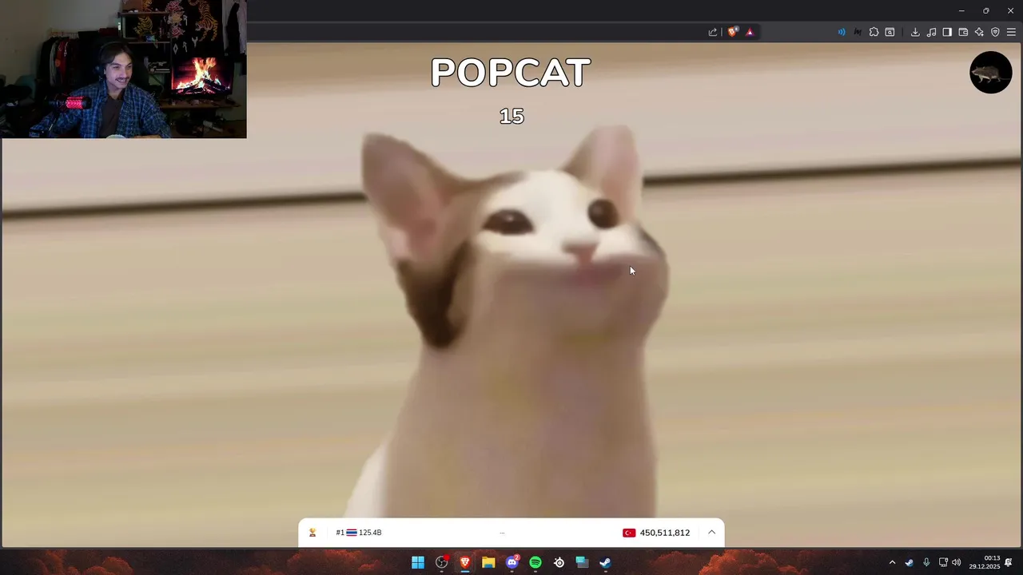This screenshot has width=1023, height=575.
Task: Open the Downloads icon in toolbar
Action: point(915,32)
